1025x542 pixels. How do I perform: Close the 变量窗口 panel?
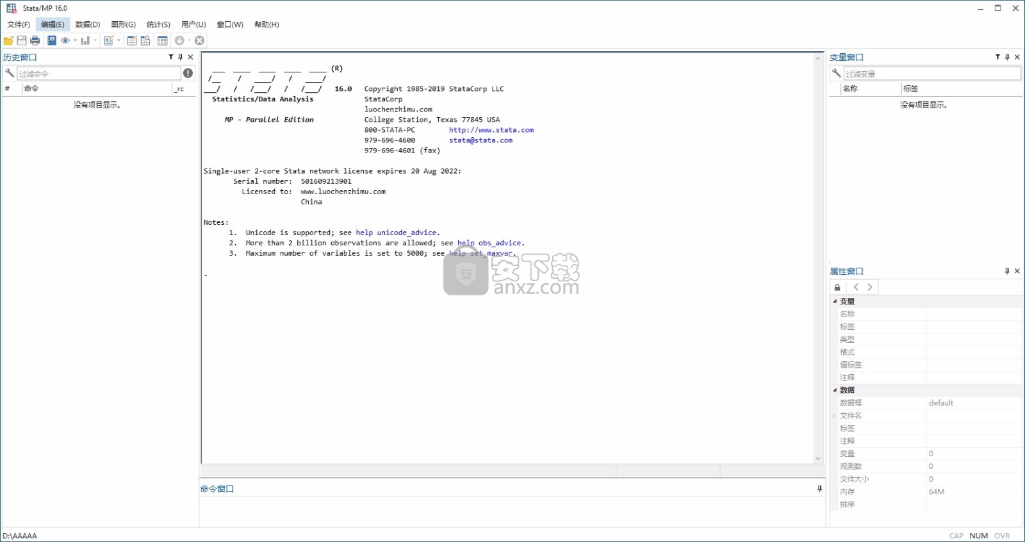(x=1017, y=57)
